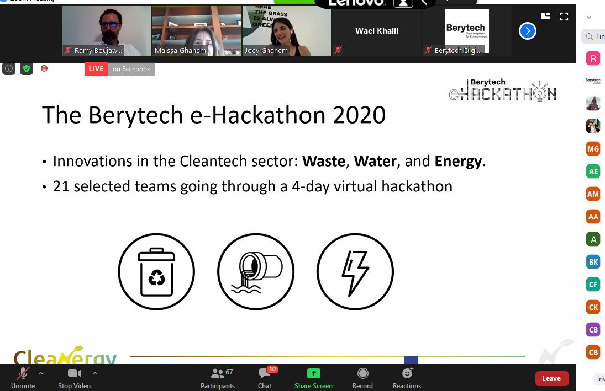The image size is (605, 391).
Task: Open the Chat with 10 unread
Action: coord(265,378)
